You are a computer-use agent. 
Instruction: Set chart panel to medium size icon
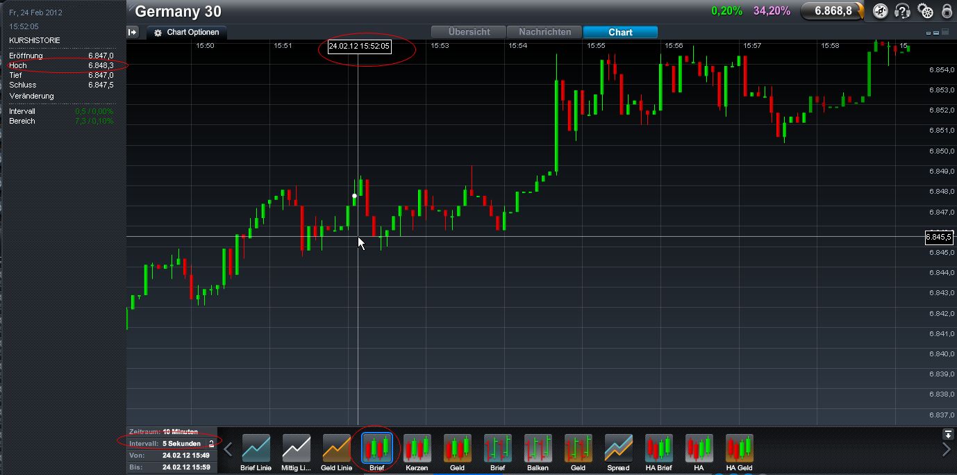click(937, 33)
